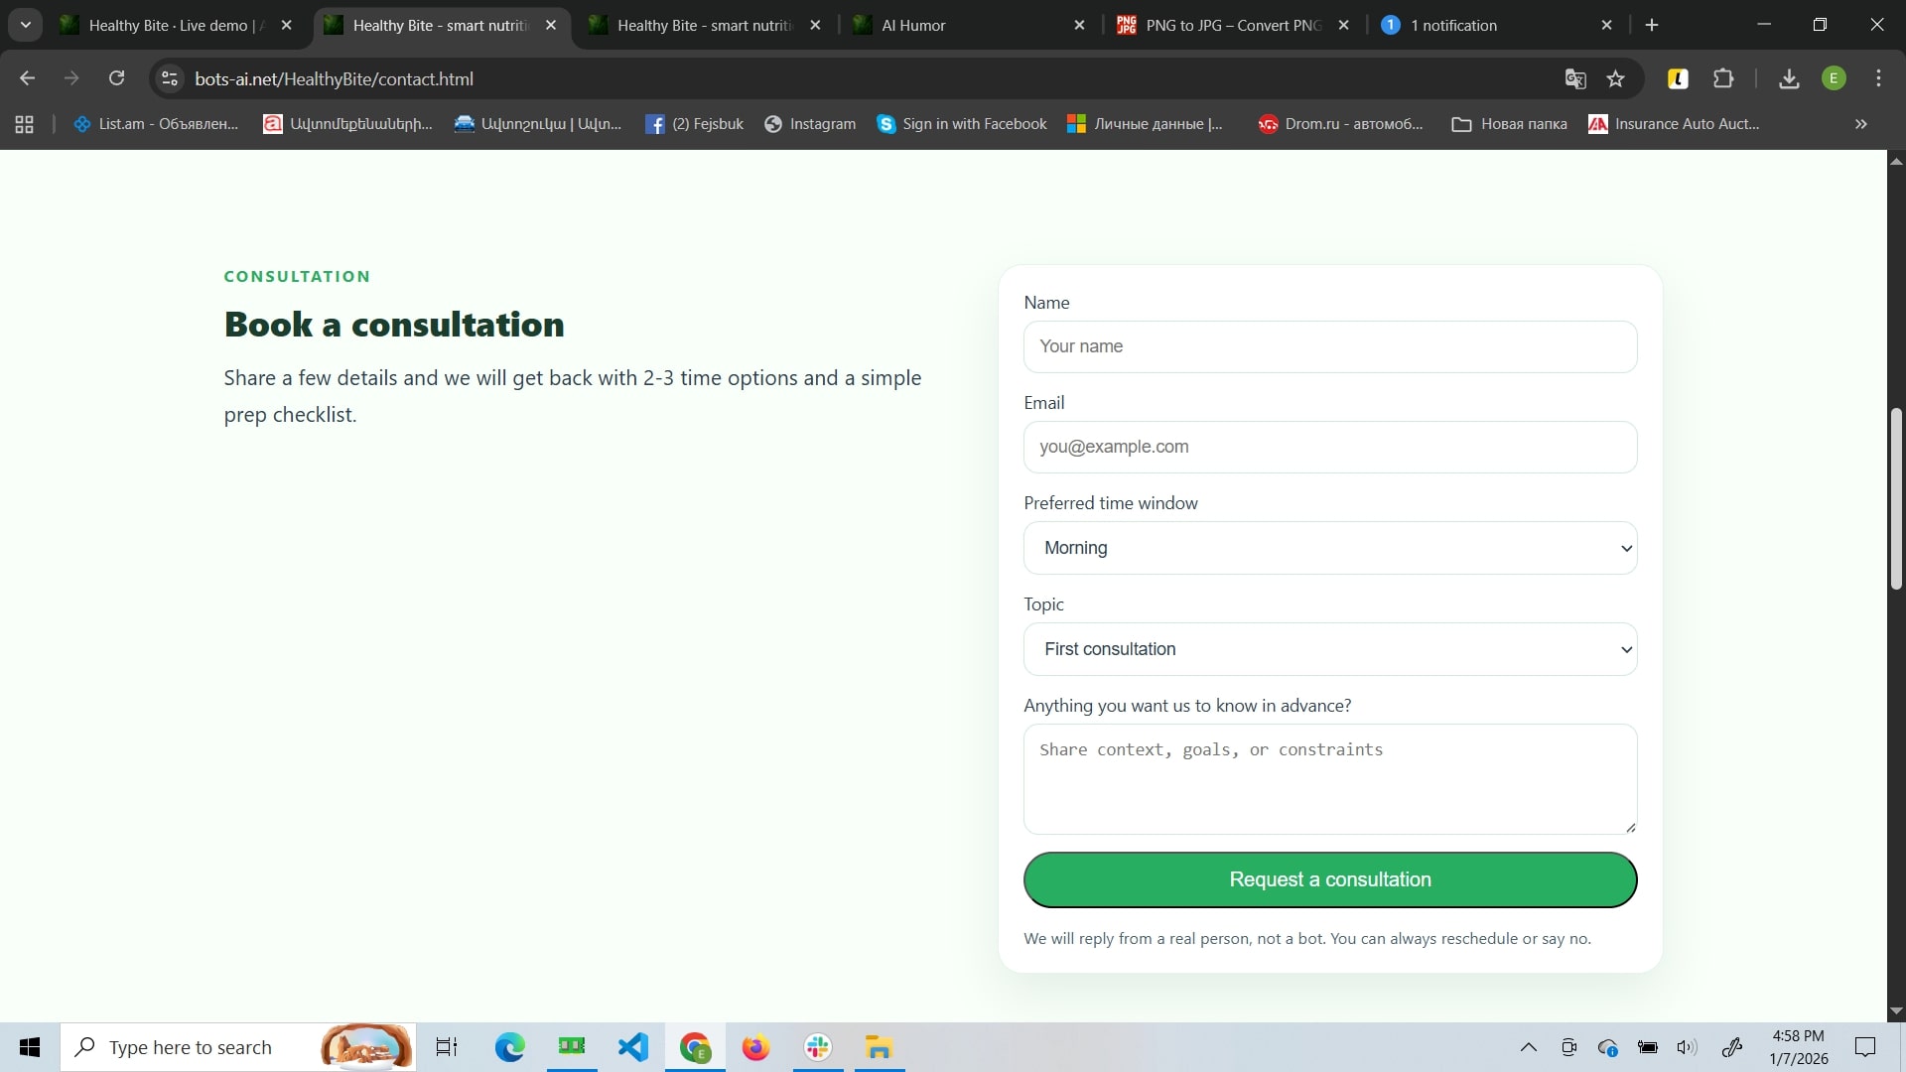The image size is (1906, 1072).
Task: Switch to PNG to JPG converter tab
Action: tap(1231, 25)
